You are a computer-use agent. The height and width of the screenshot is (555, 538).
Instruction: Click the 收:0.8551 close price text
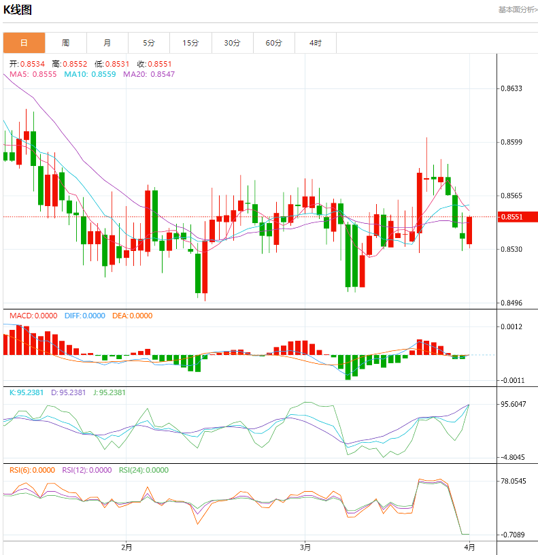click(154, 64)
